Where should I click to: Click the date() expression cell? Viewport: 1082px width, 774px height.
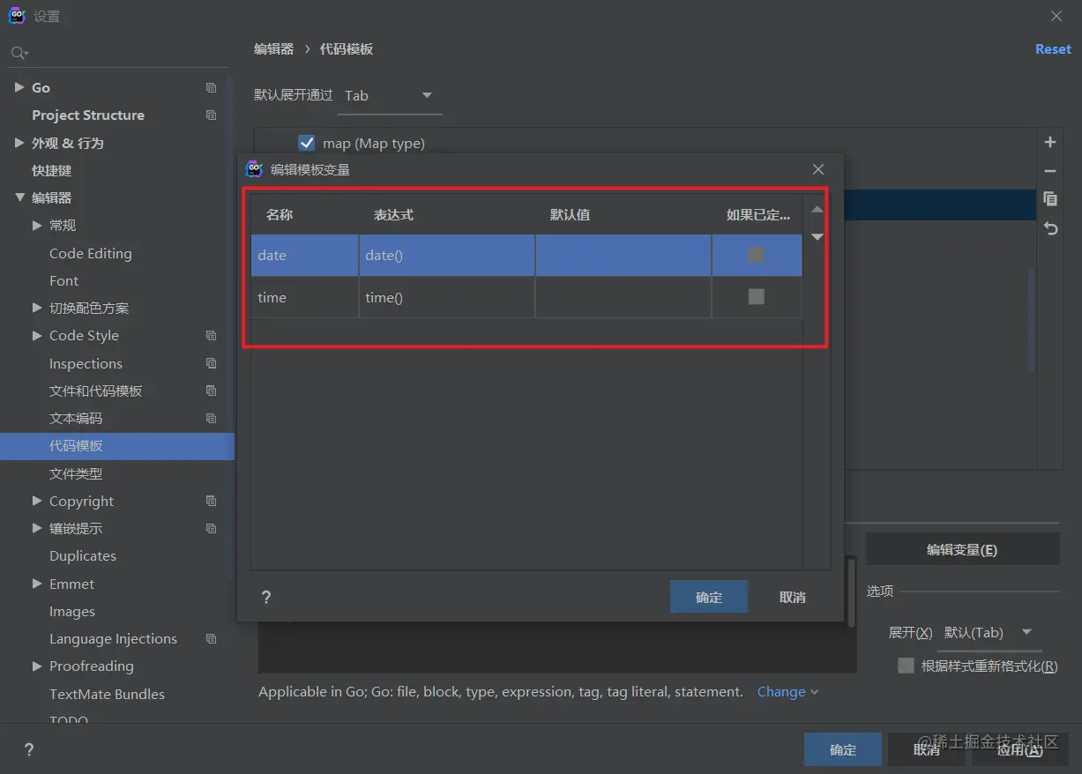tap(447, 255)
